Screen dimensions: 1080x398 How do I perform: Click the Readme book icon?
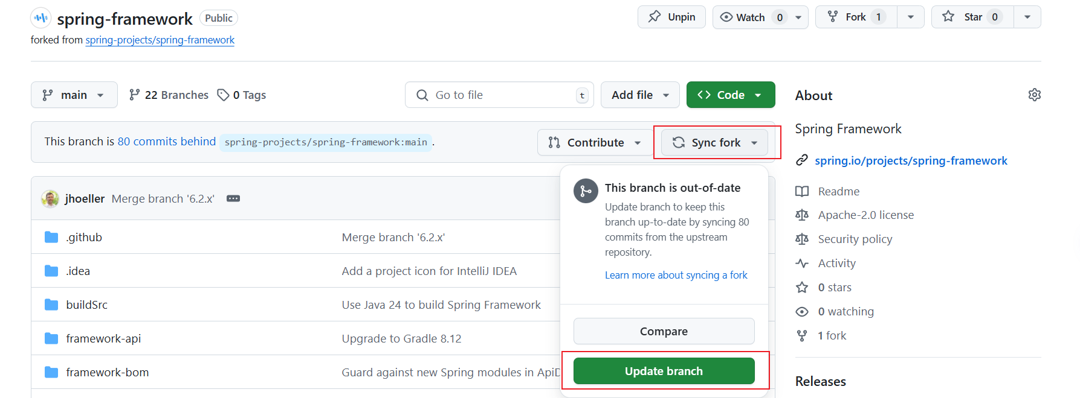pos(802,191)
